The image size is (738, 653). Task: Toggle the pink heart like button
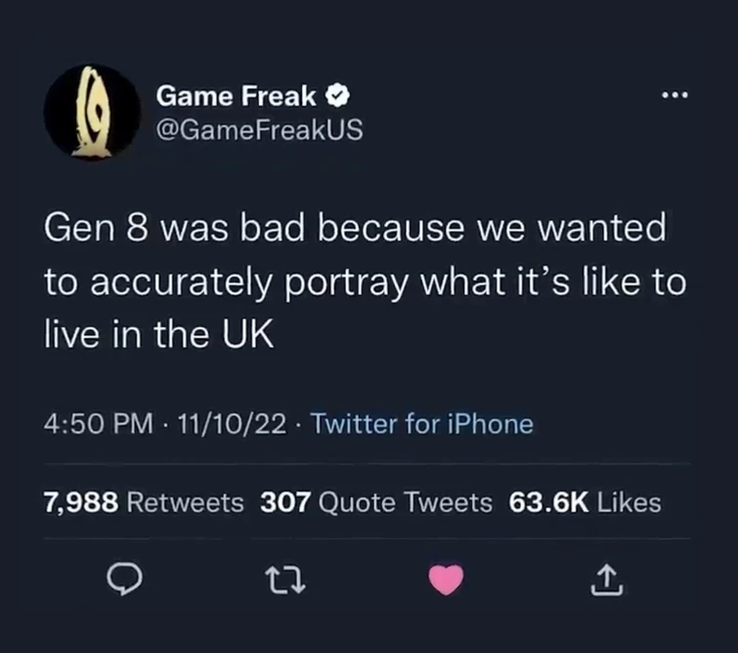point(447,582)
